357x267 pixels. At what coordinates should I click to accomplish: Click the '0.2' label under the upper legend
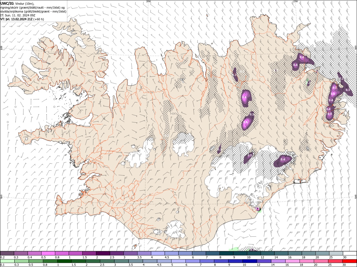(x=2, y=258)
